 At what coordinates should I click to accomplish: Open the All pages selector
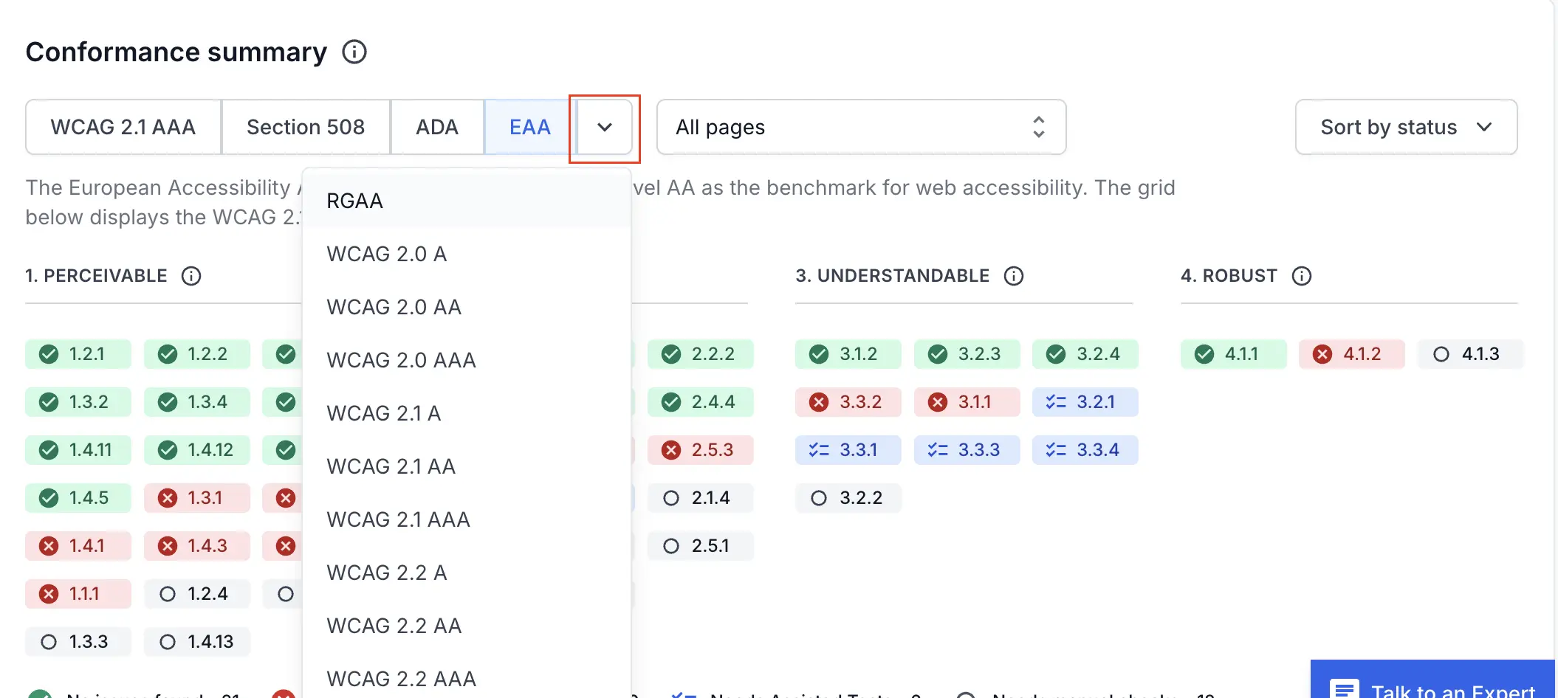[860, 127]
